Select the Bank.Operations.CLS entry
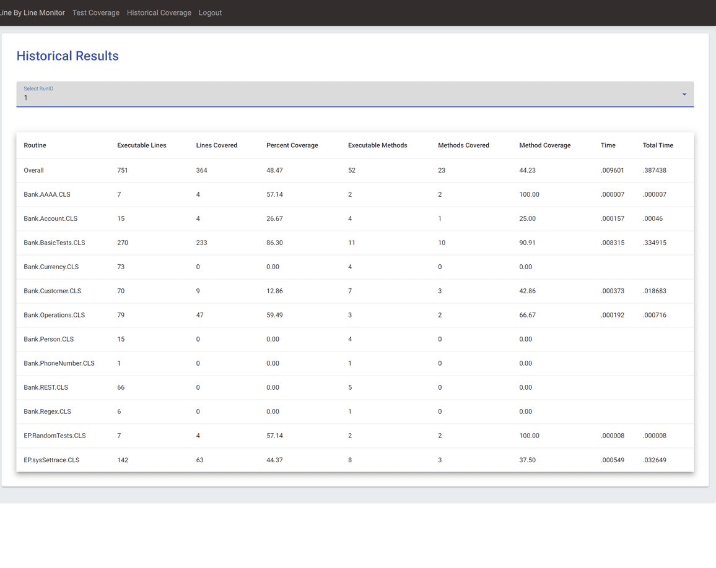Screen dimensions: 716x568 tap(54, 315)
